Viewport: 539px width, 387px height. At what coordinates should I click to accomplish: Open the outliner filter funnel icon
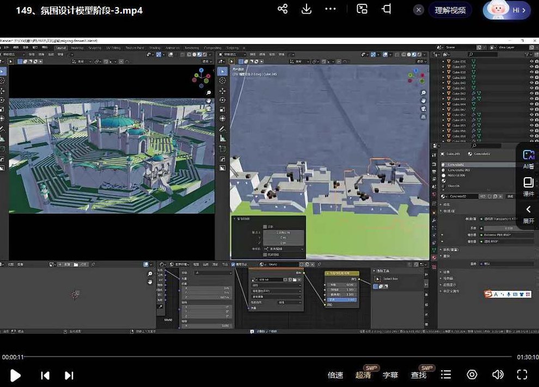tap(526, 54)
